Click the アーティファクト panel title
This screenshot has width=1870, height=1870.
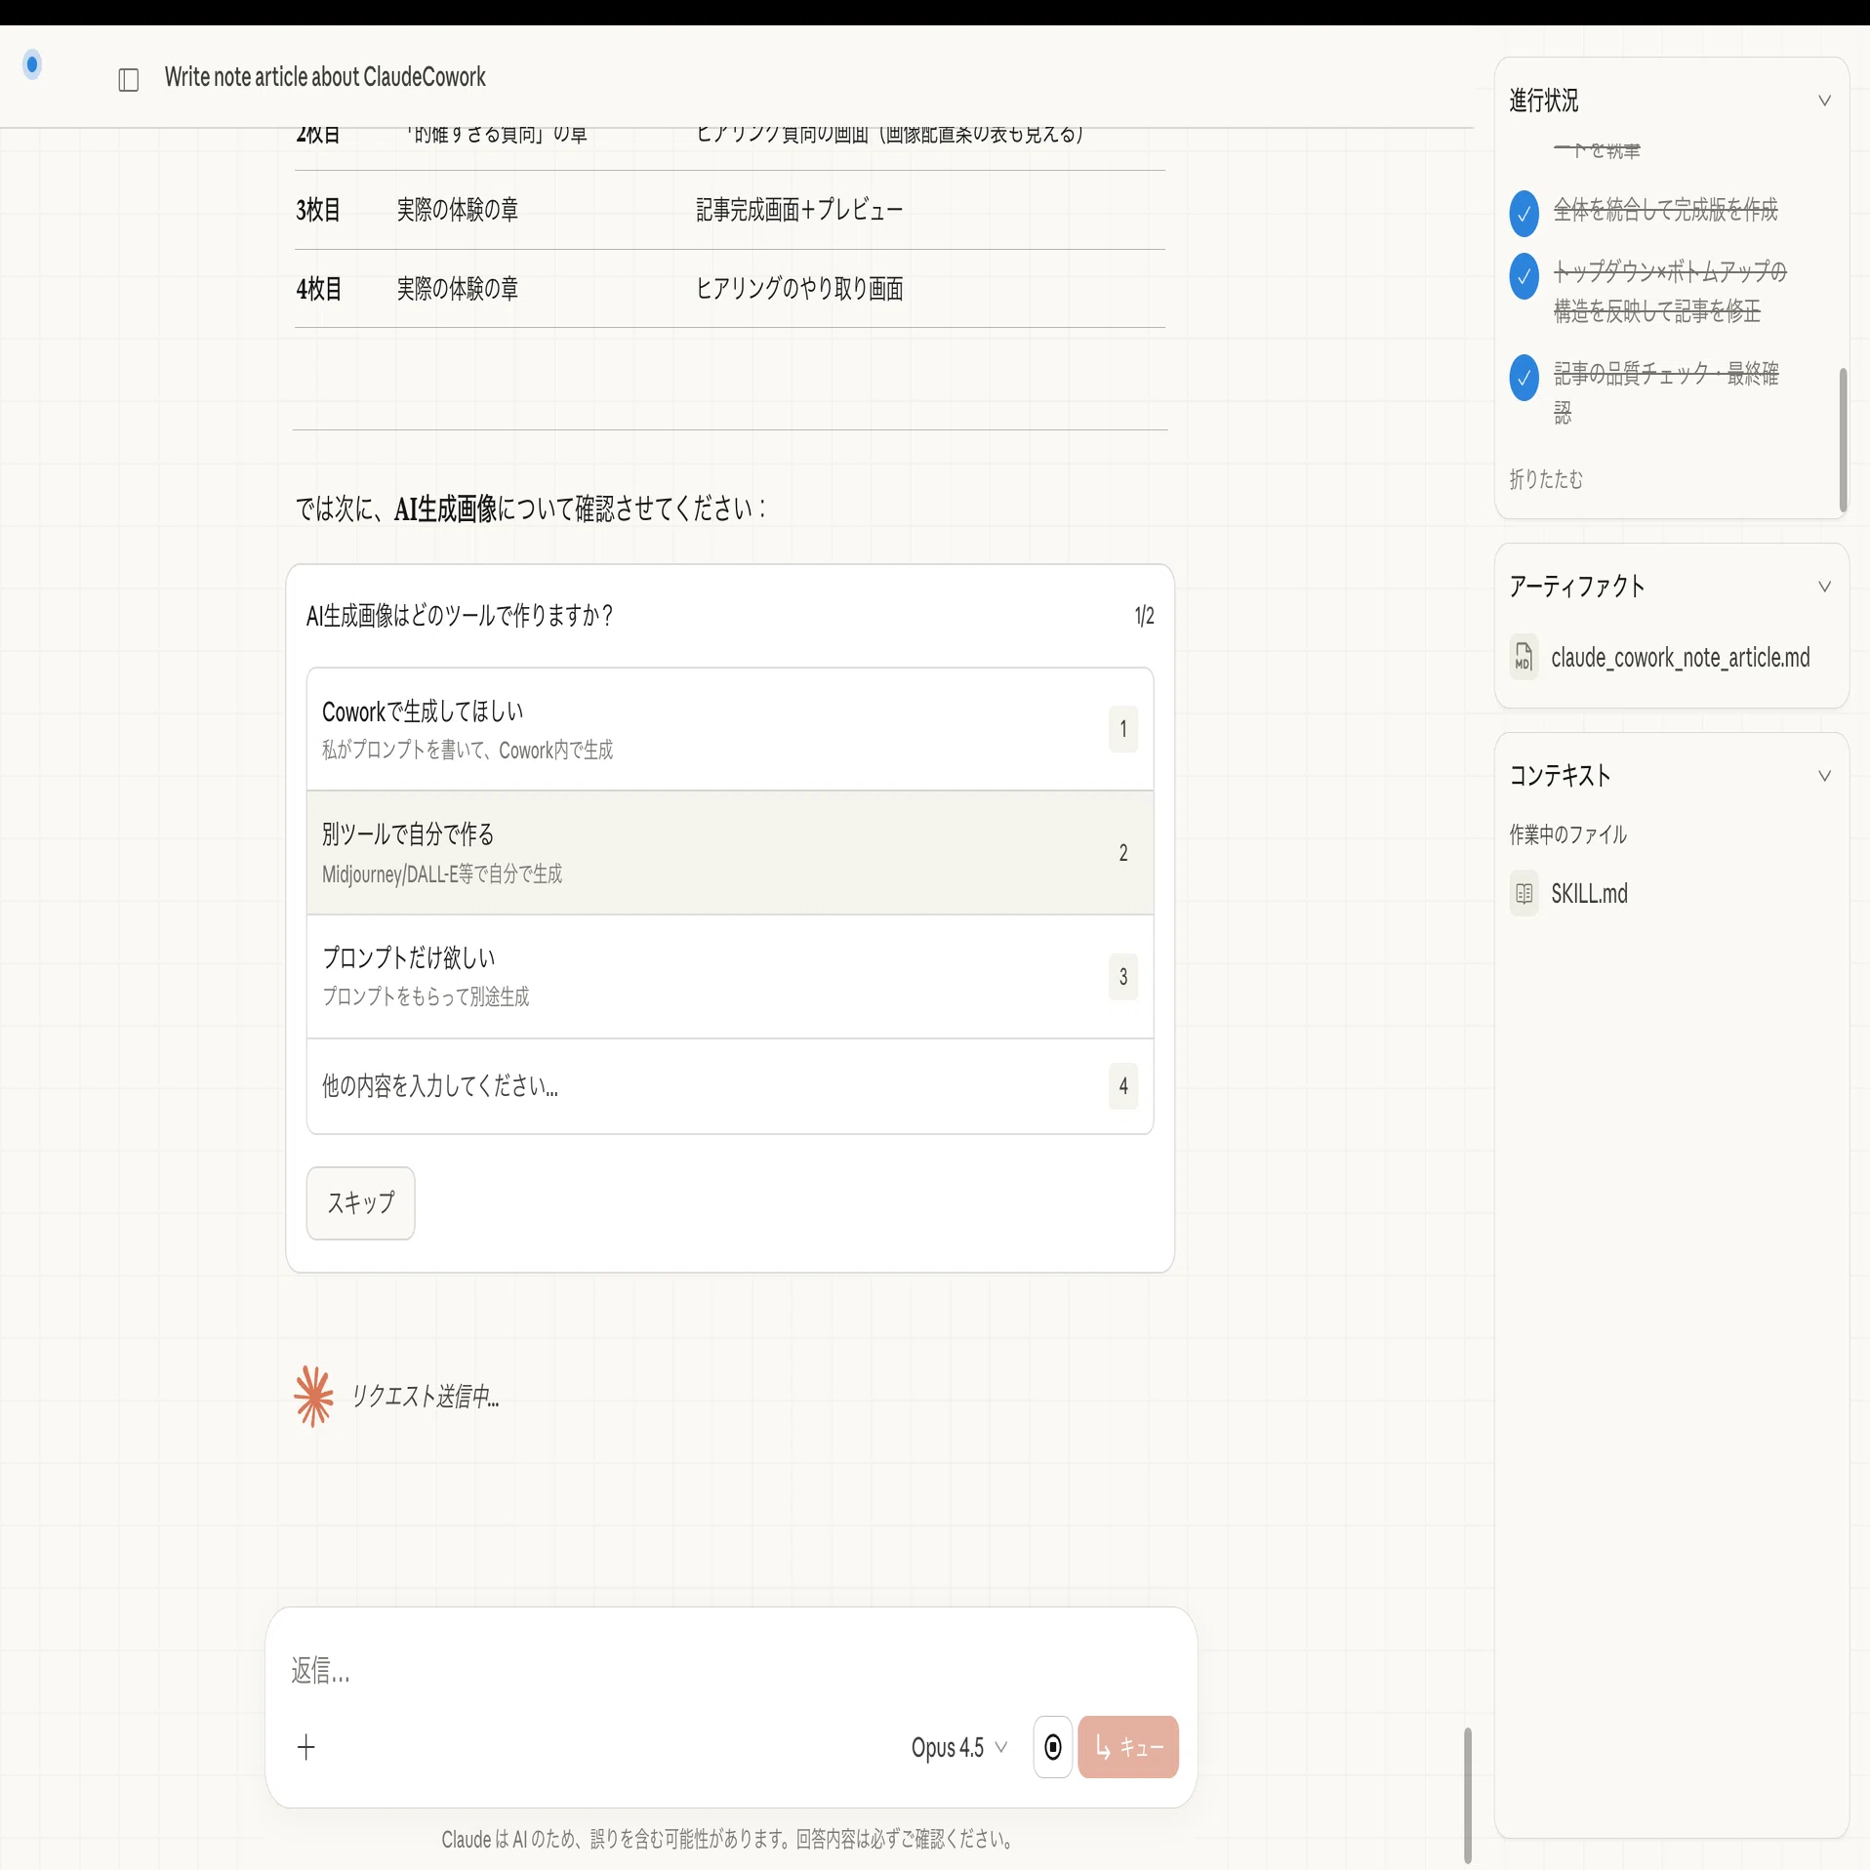click(x=1576, y=586)
